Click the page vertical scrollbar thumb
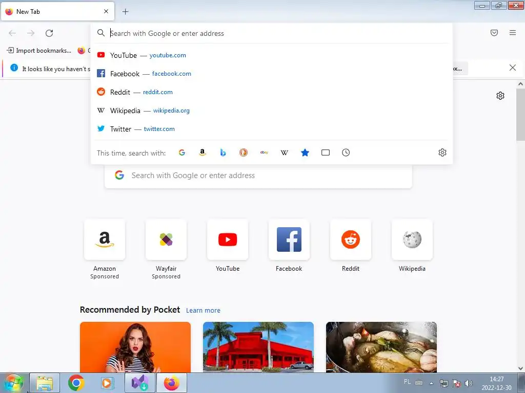Screen dimensions: 525x393 (x=520, y=114)
